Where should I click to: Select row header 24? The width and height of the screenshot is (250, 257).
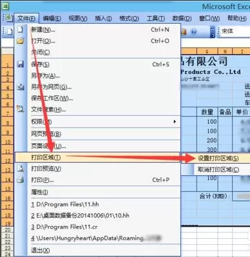click(x=8, y=254)
